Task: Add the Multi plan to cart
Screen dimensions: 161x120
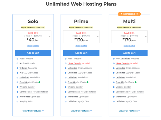Action: [x=129, y=53]
